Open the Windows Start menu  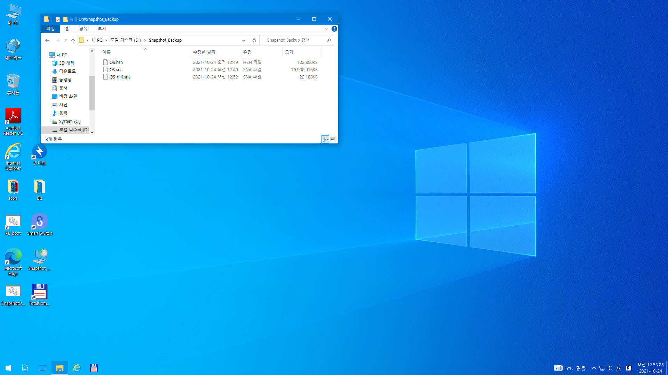(x=8, y=368)
